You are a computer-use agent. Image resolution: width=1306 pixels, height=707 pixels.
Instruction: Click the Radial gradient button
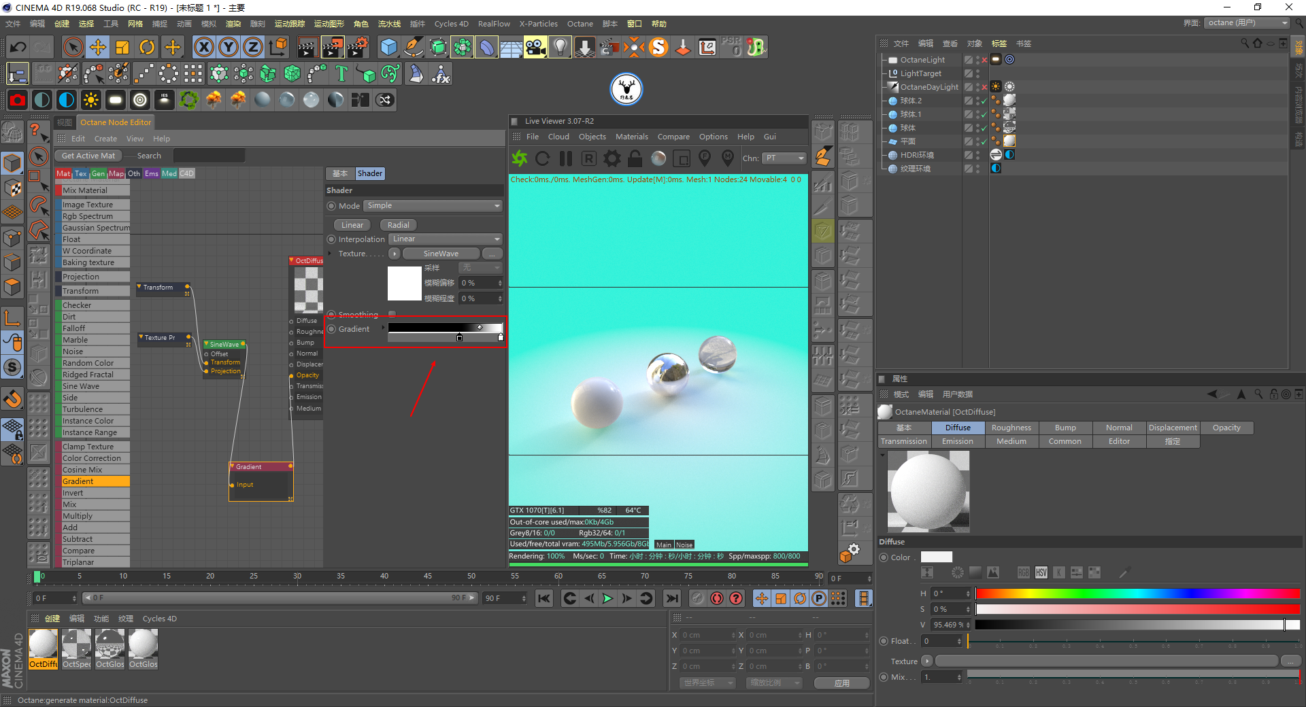coord(399,225)
